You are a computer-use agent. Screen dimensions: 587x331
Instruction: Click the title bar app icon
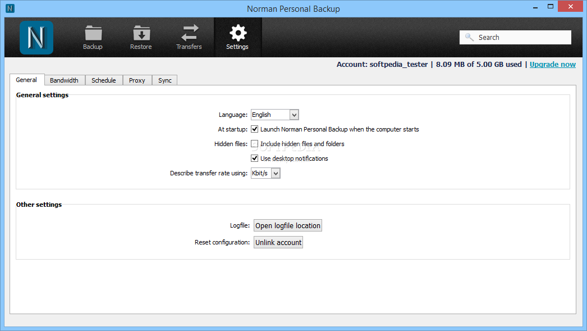10,8
